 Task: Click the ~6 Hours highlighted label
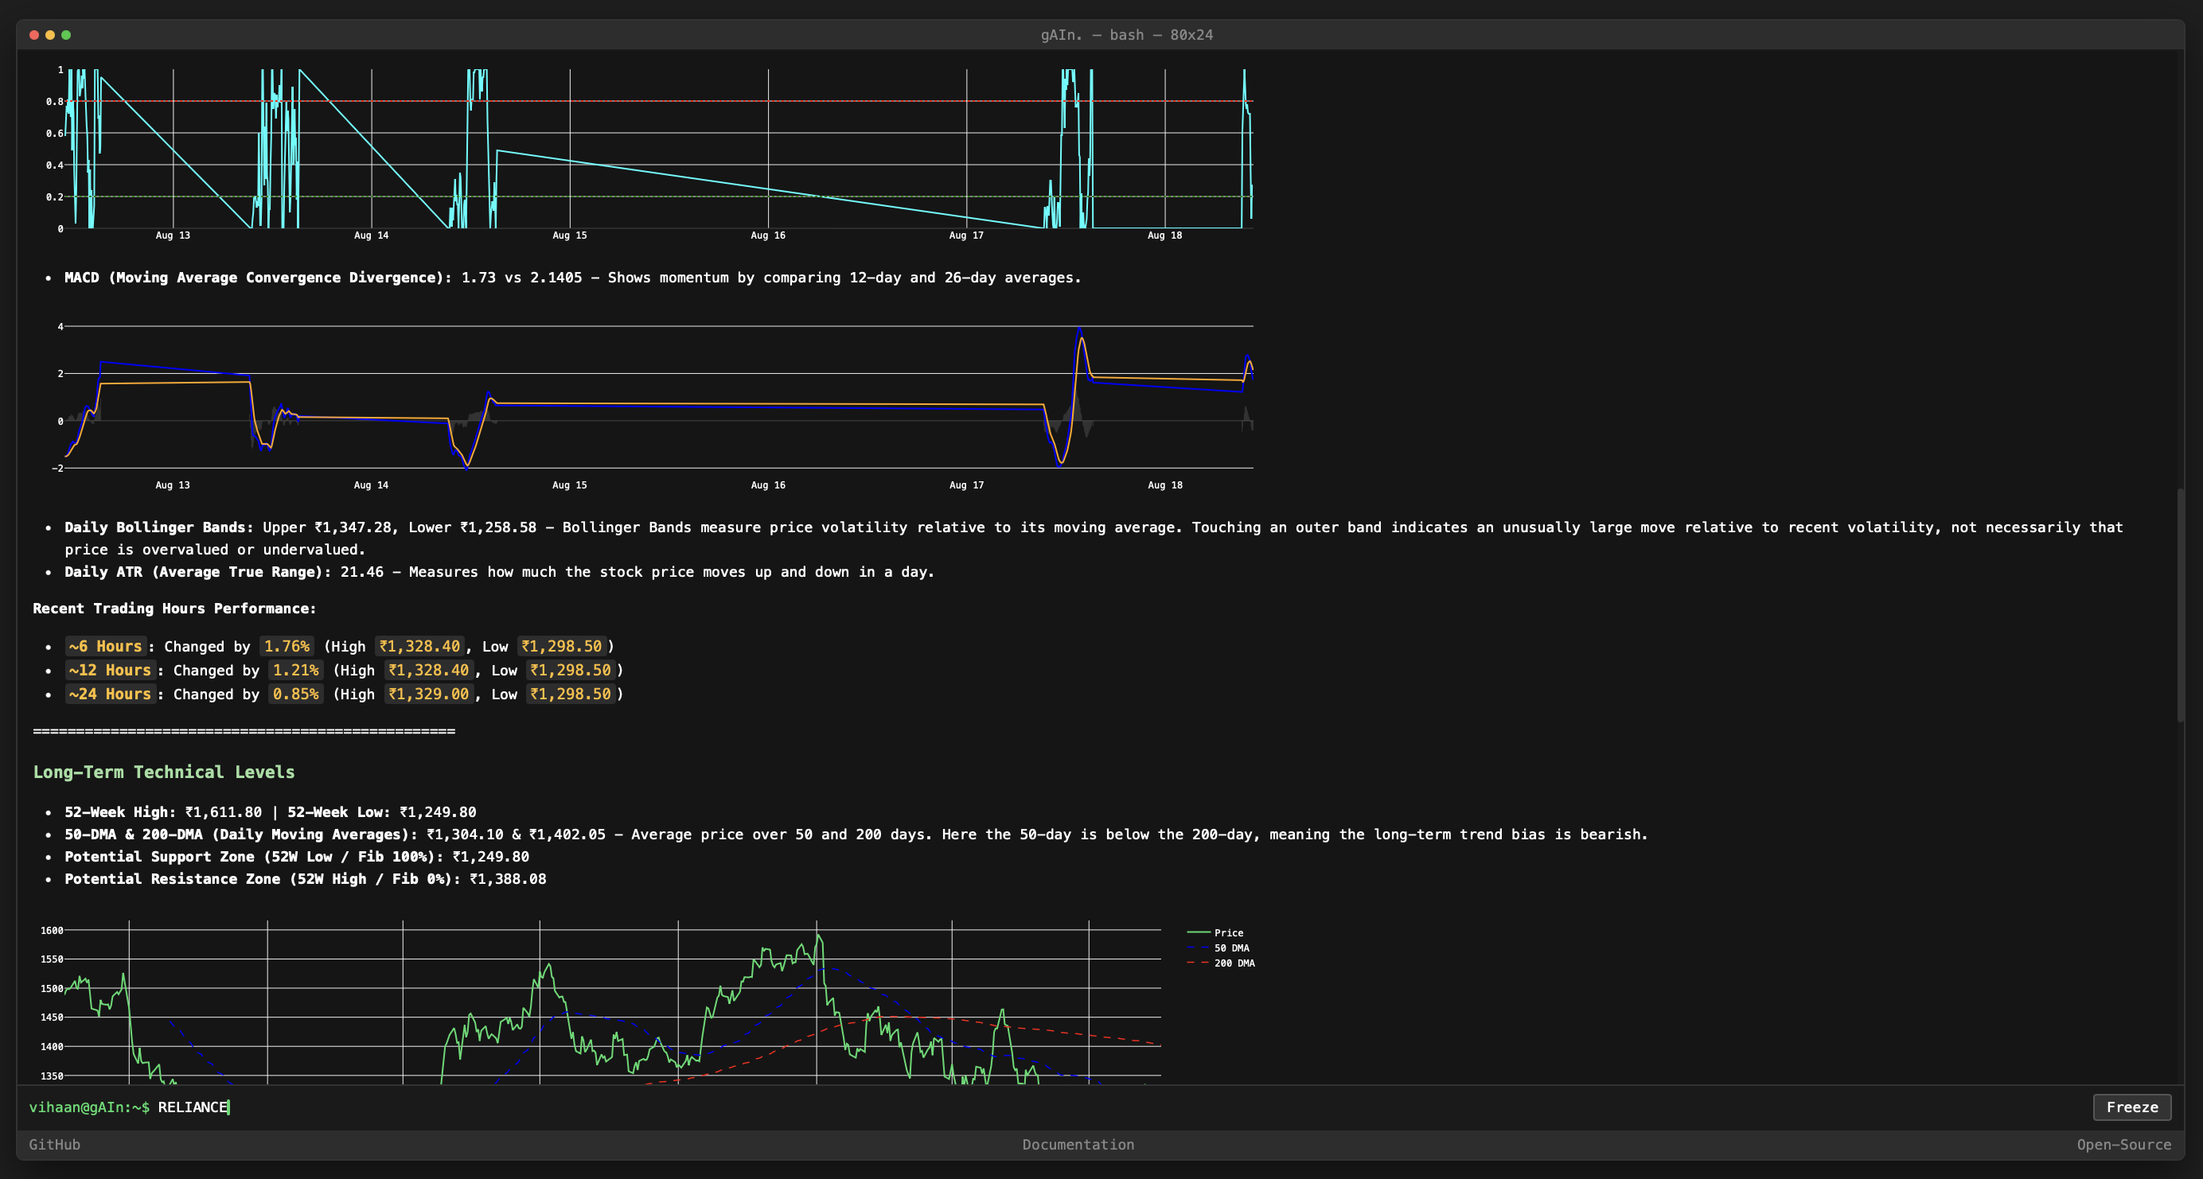click(106, 646)
